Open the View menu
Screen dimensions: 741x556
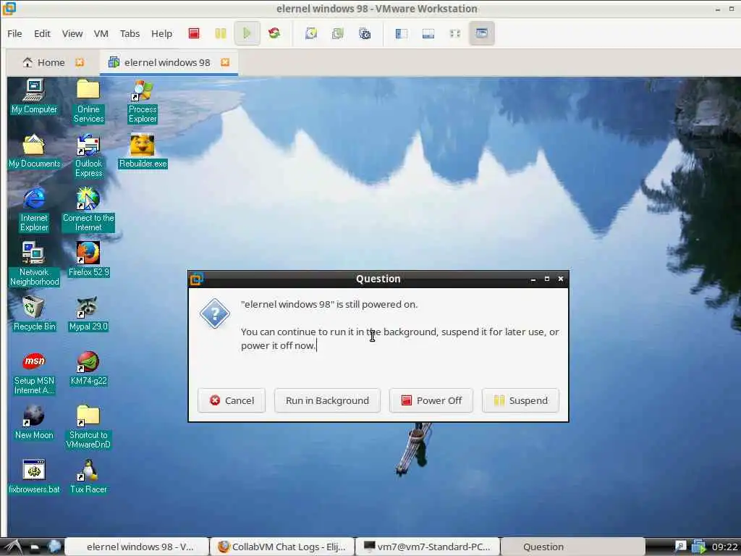tap(72, 33)
